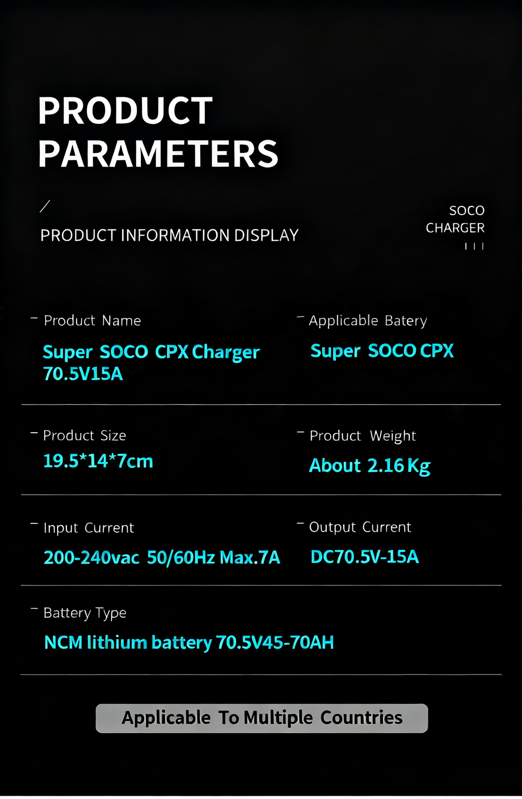Select the Super SOCO CPX Charger 70.5V15A text

[x=151, y=363]
